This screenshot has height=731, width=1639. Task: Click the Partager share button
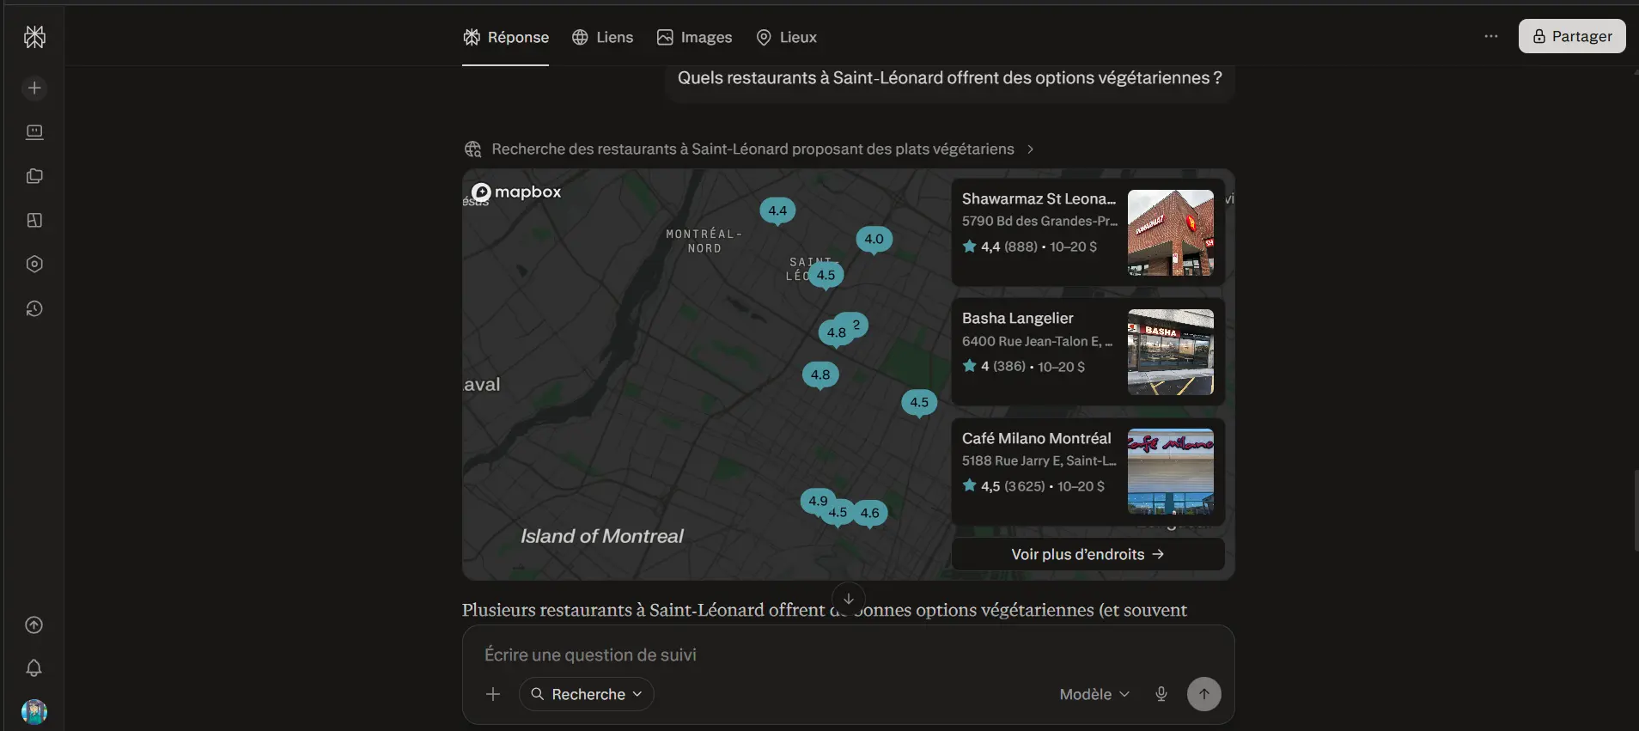pyautogui.click(x=1572, y=36)
